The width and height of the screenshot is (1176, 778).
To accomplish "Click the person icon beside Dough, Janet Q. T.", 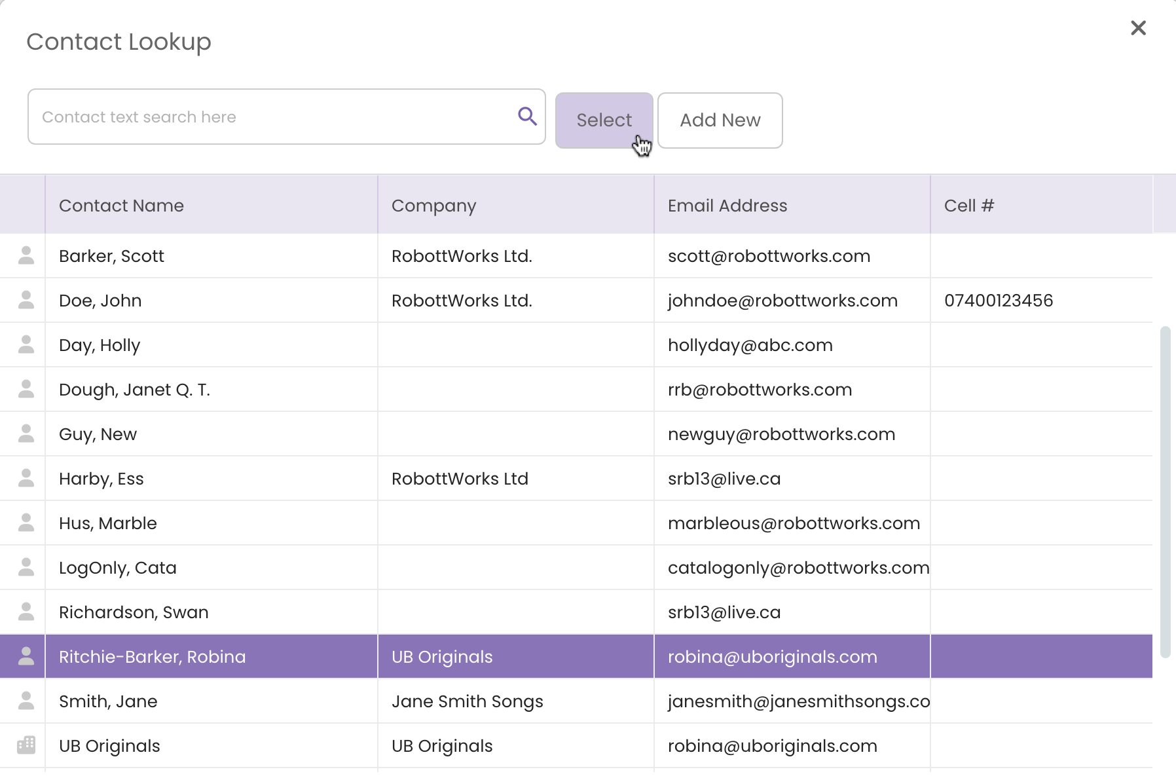I will coord(26,389).
